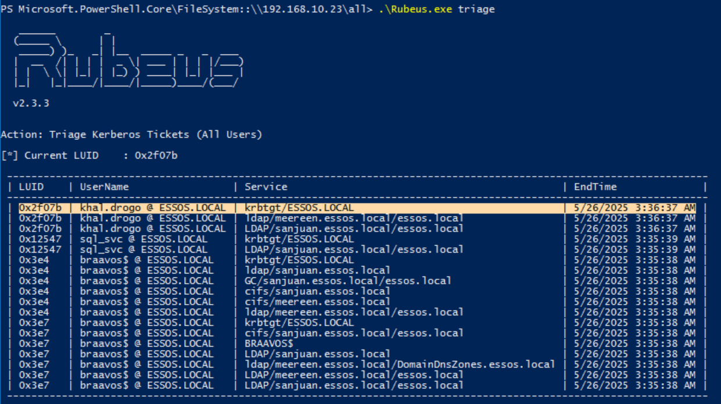Click the Action: Triage Kerberos Tickets line
Viewport: 721px width, 404px height.
tap(131, 135)
